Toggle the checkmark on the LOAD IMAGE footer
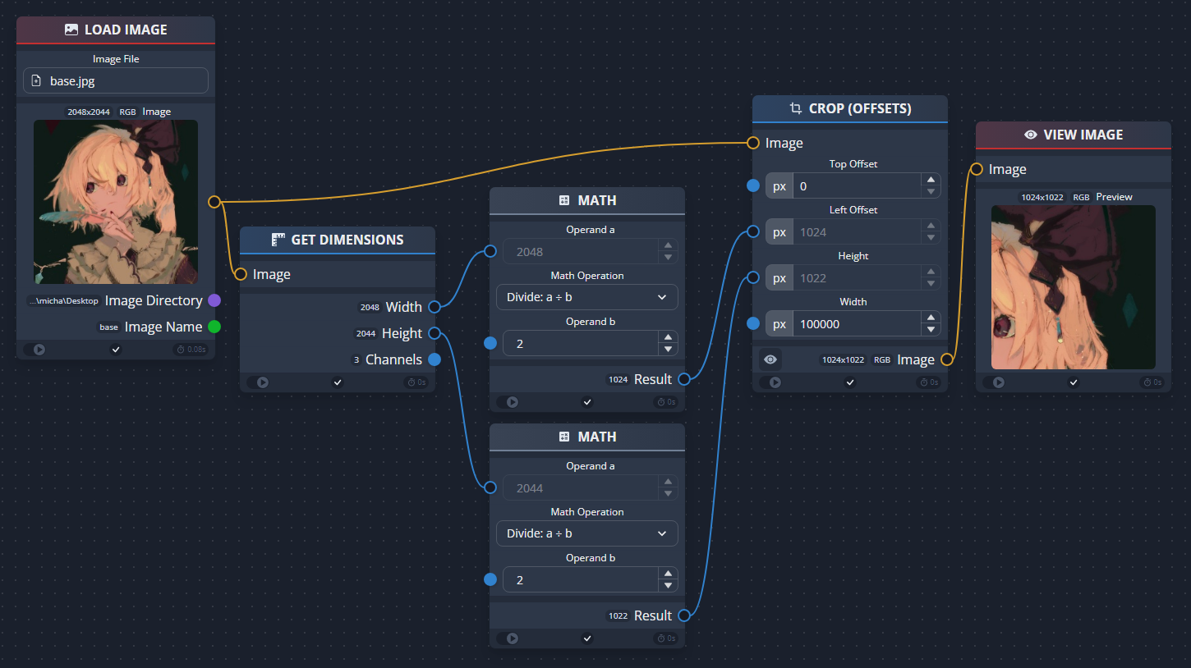 point(115,348)
